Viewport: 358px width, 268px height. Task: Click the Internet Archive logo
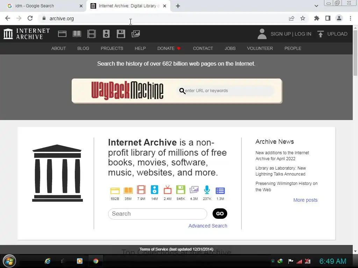[x=27, y=34]
